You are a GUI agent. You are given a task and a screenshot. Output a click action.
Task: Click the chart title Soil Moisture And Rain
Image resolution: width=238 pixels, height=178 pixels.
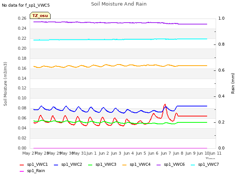click(x=119, y=4)
